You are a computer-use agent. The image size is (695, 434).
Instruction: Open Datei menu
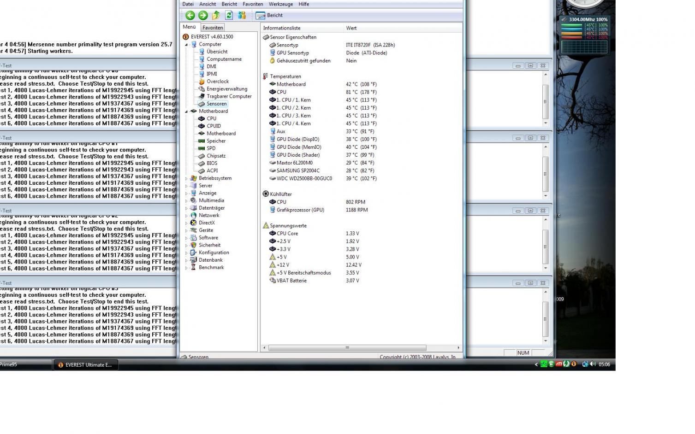[x=188, y=4]
